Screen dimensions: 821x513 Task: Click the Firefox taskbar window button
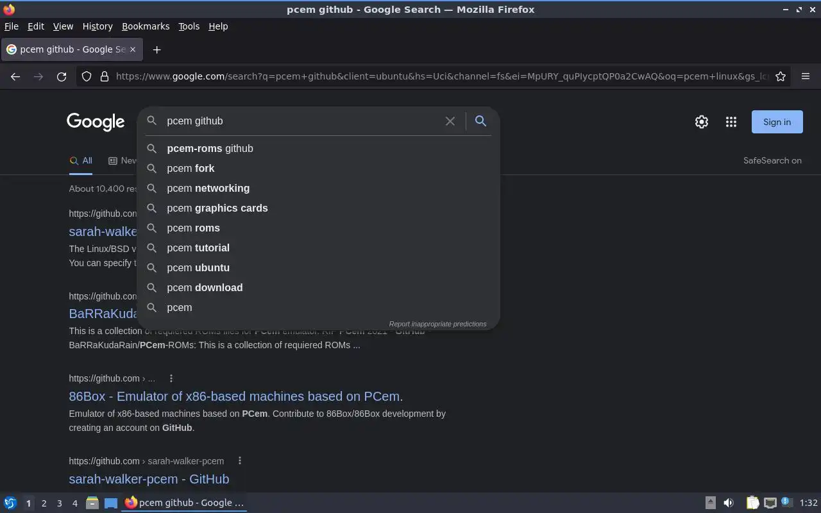185,503
